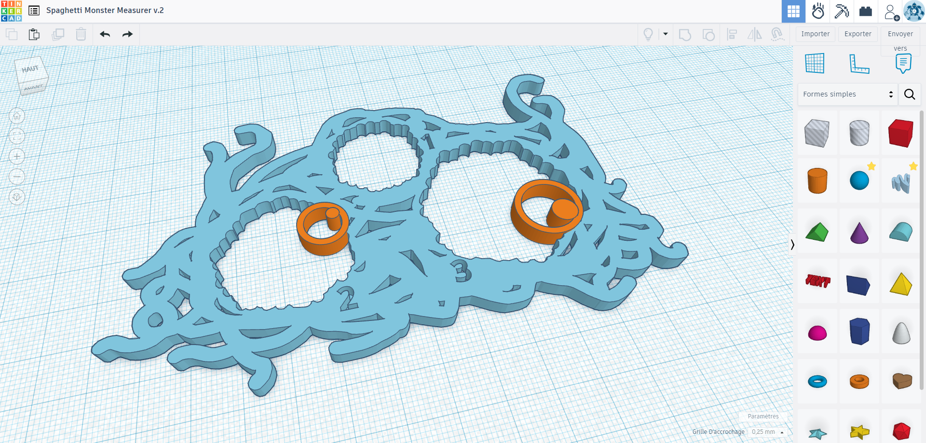Select the striped hole cylinder shape
This screenshot has width=926, height=443.
point(859,133)
